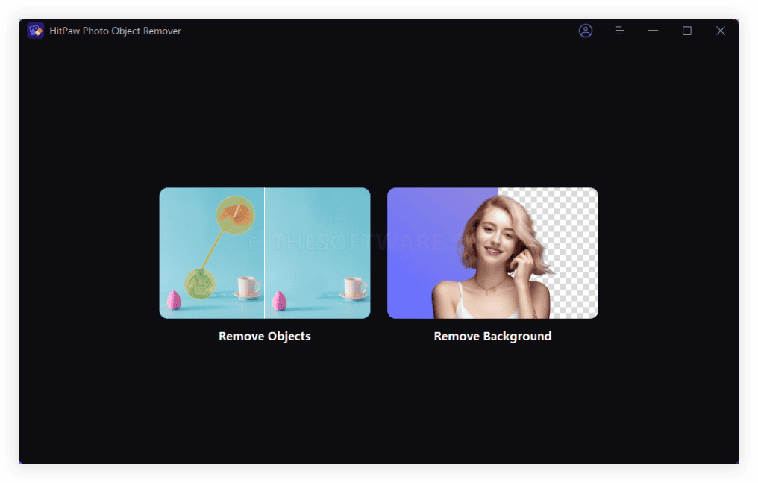Select the Remove Objects before-after thumbnail
The width and height of the screenshot is (758, 483).
point(264,252)
